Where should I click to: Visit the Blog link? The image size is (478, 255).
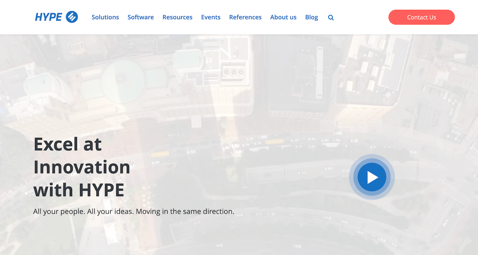tap(312, 17)
